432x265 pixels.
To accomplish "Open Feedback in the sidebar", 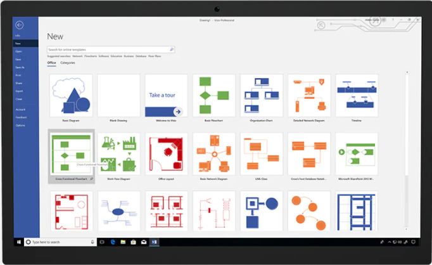I will tap(21, 117).
